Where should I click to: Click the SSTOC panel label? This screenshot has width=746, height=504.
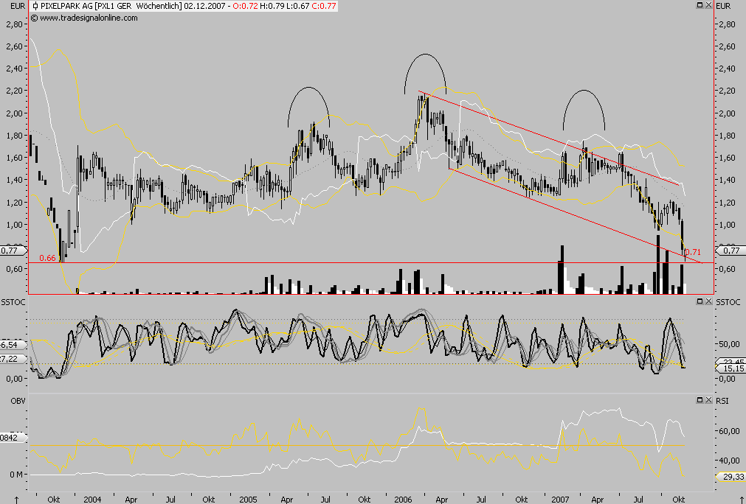(12, 301)
